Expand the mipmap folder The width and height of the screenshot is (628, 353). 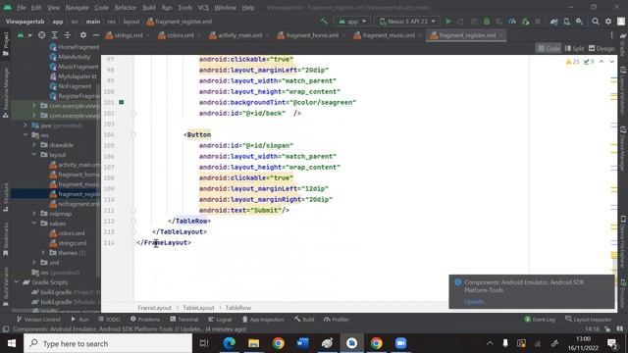tap(34, 214)
